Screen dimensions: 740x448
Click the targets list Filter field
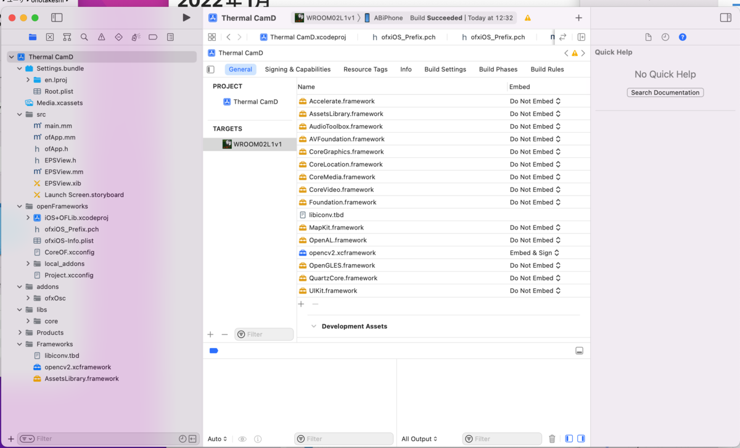pos(264,334)
